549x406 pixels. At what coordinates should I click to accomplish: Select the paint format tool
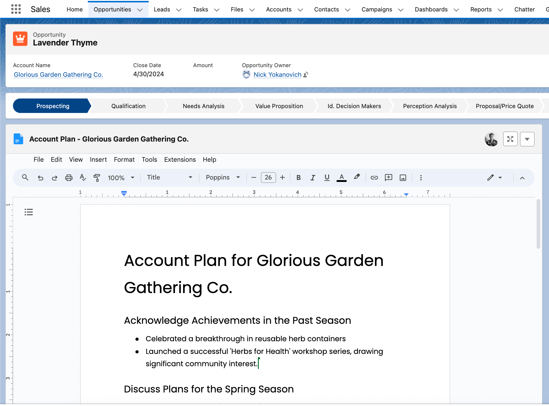point(97,178)
